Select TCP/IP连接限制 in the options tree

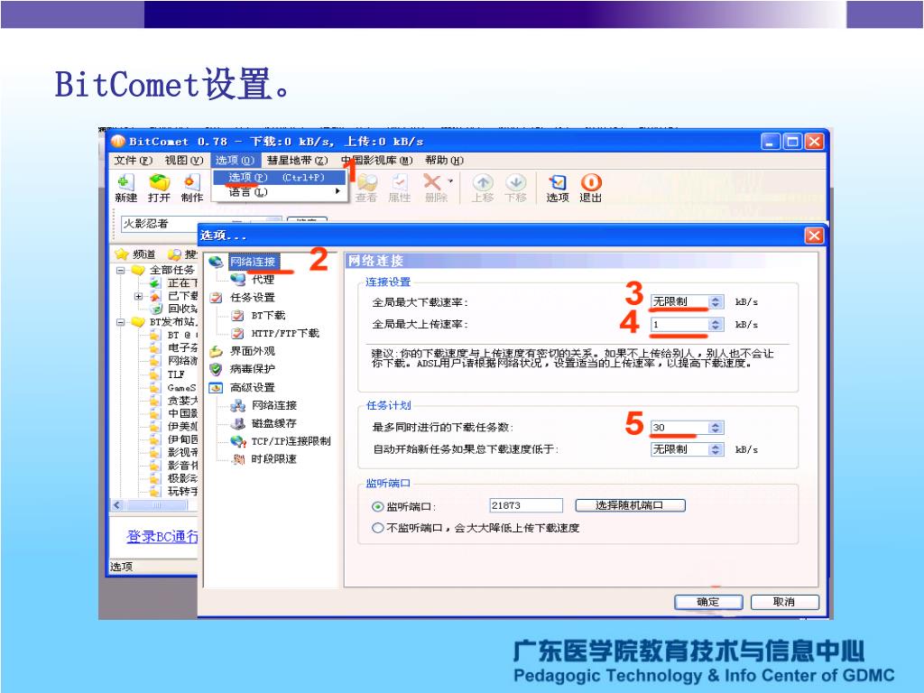[x=291, y=441]
